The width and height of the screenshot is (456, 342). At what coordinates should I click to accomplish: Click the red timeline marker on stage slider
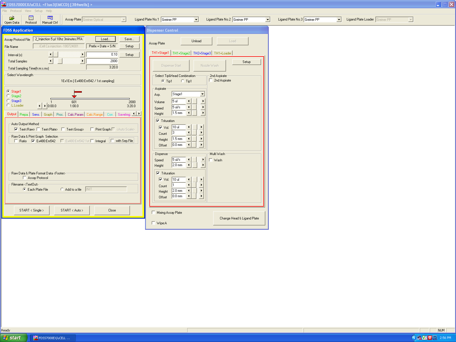click(74, 96)
